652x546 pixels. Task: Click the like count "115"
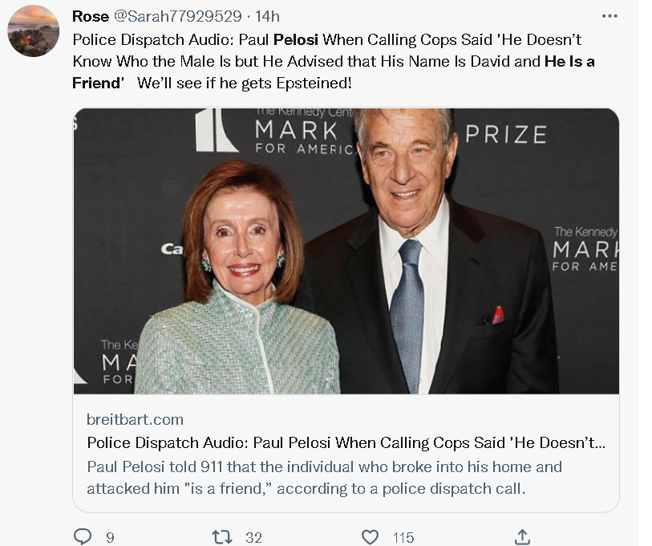click(x=404, y=537)
